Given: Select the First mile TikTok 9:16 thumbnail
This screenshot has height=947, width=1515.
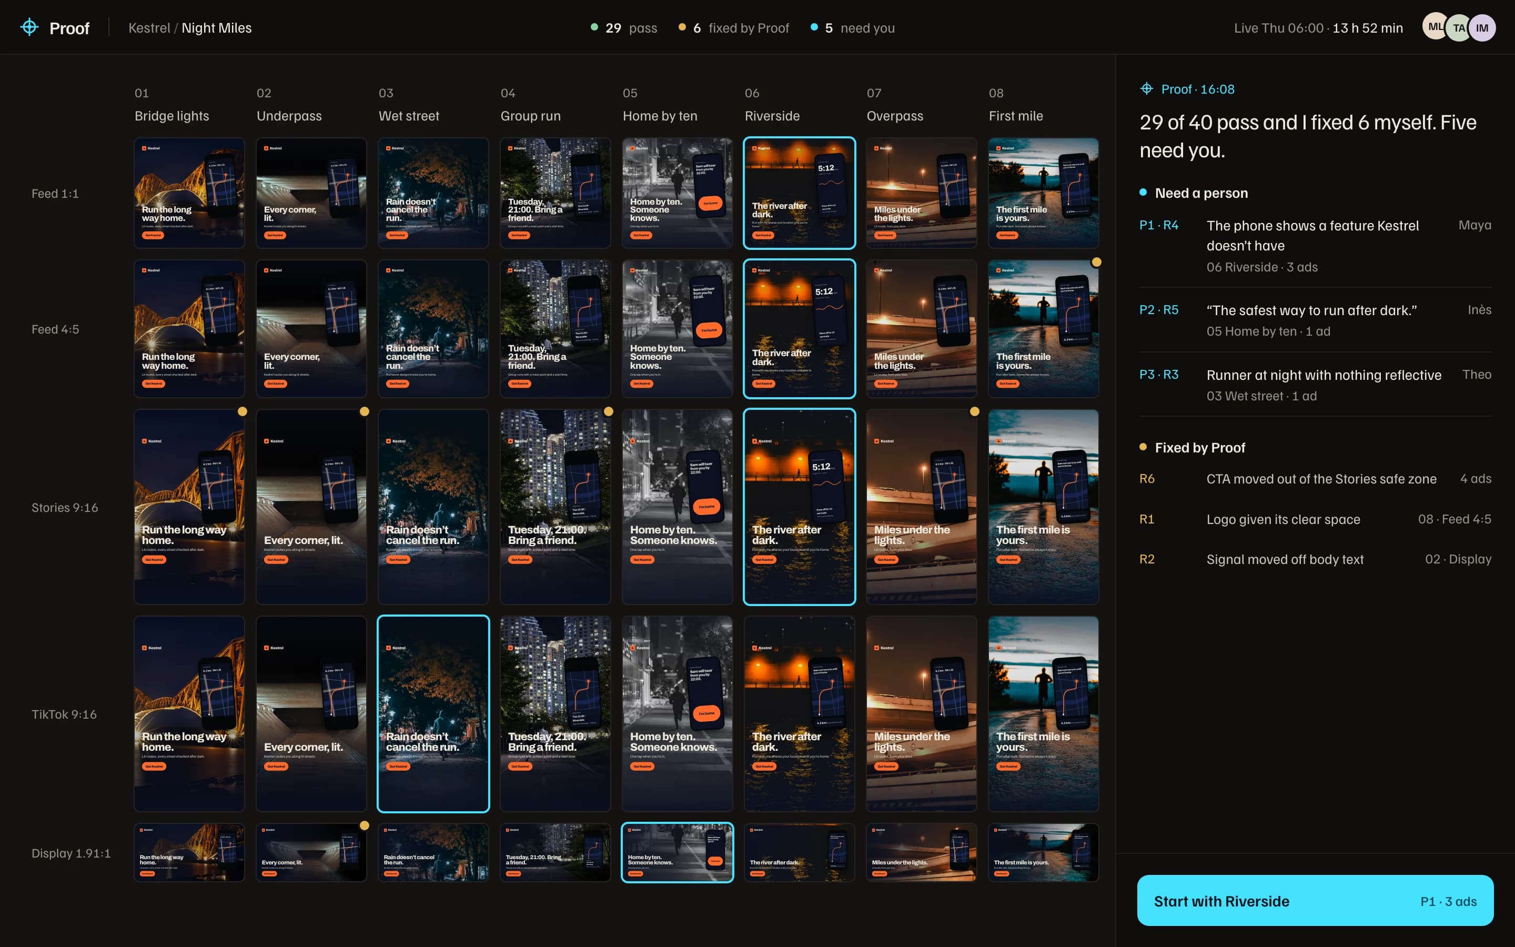Looking at the screenshot, I should (x=1043, y=713).
